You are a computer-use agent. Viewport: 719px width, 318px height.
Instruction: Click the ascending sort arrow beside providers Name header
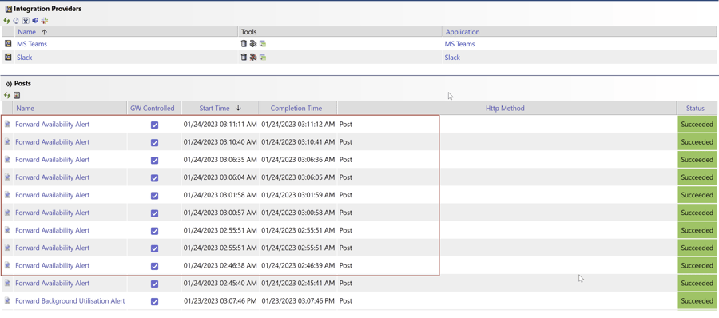[x=44, y=32]
